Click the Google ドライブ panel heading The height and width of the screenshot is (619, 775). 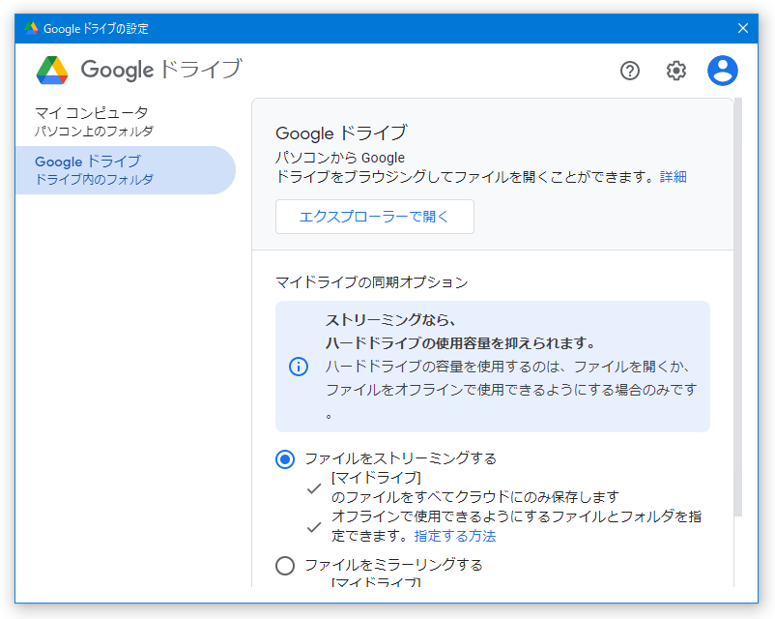click(341, 133)
